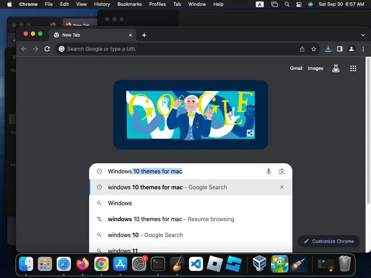Open Terminal from the dock
The image size is (371, 278).
point(158,264)
